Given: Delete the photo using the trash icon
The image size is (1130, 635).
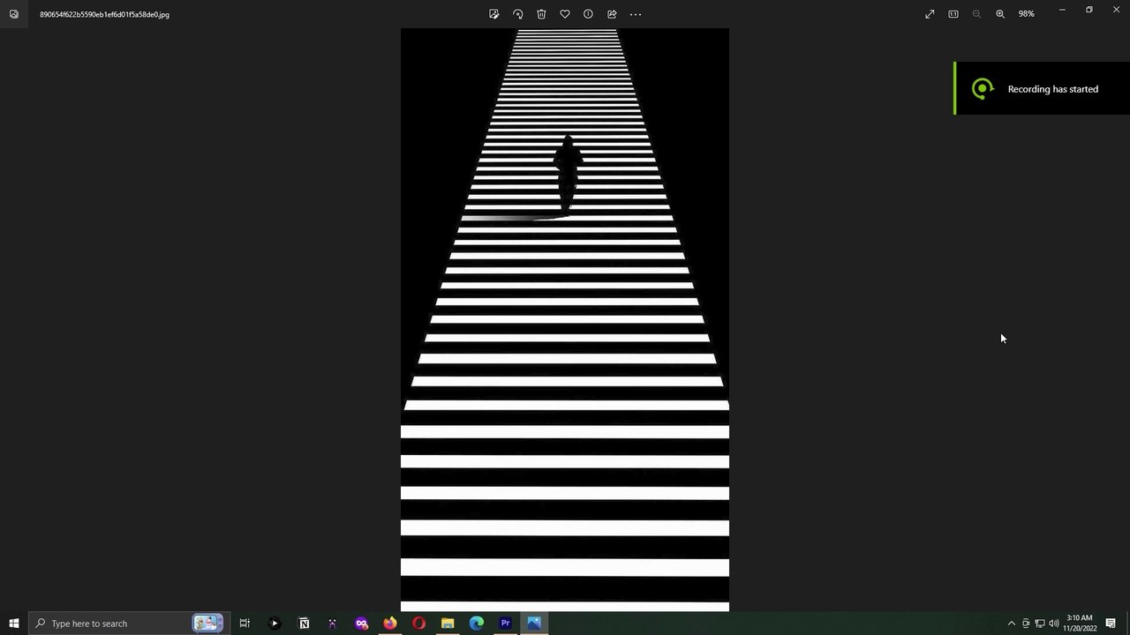Looking at the screenshot, I should 541,14.
